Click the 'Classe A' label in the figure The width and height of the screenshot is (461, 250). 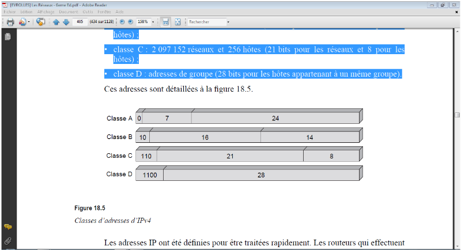pos(119,118)
